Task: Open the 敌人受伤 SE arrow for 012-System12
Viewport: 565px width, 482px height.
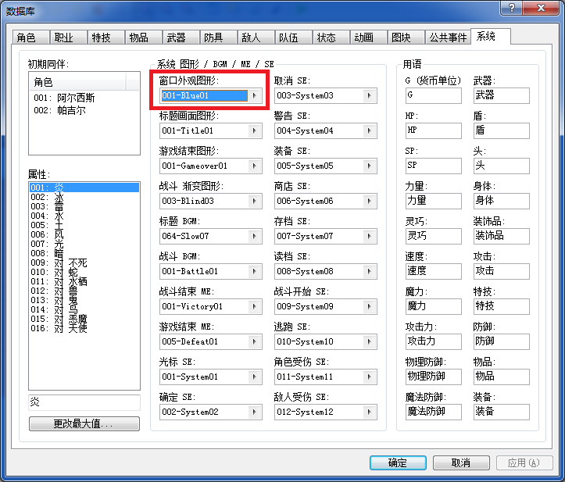Action: (x=370, y=412)
